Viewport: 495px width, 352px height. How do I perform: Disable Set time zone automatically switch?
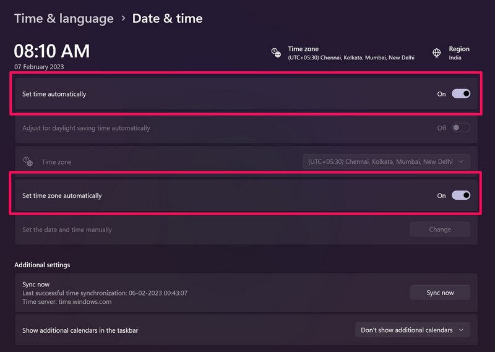(461, 195)
